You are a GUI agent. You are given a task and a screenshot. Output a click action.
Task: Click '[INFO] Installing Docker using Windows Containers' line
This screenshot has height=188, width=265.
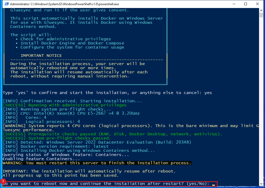(x=79, y=151)
